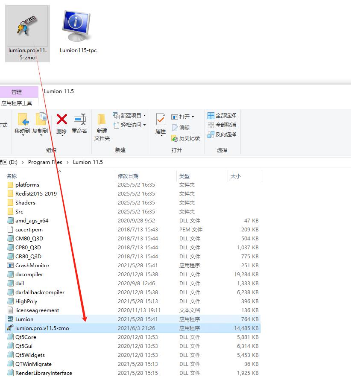The image size is (351, 377).
Task: Select the dxil file name
Action: 20,283
